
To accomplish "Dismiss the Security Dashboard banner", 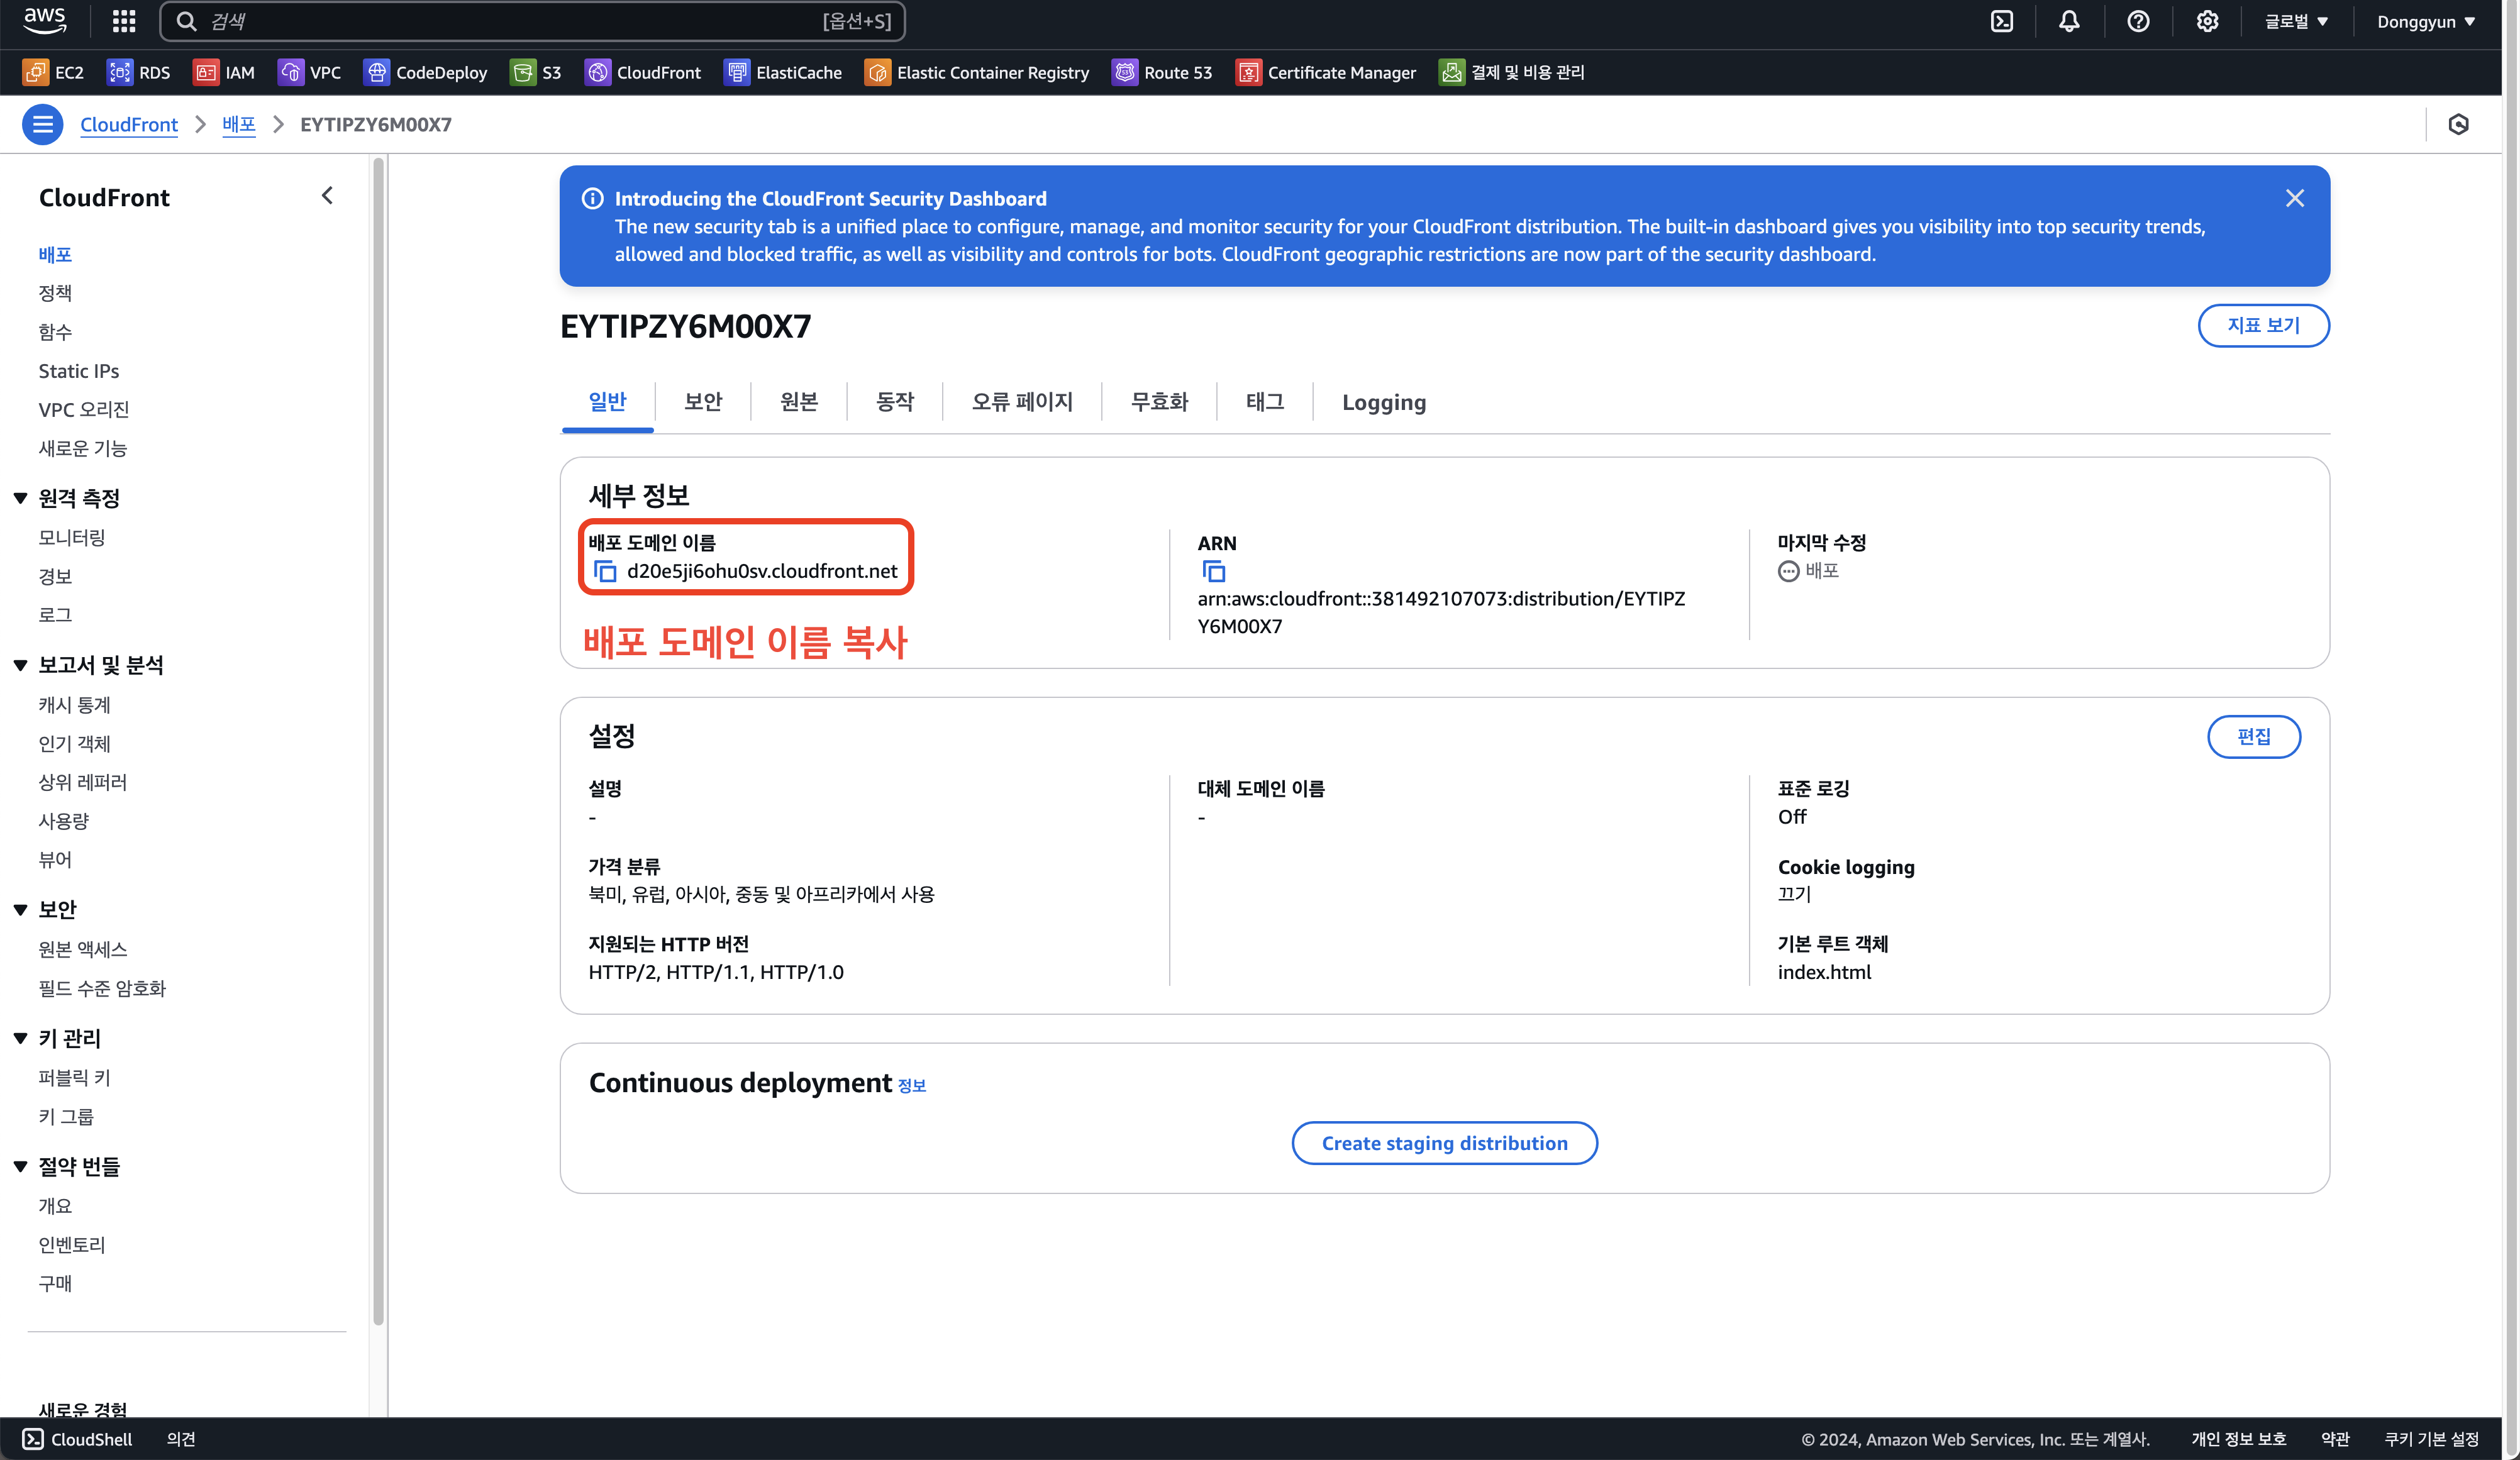I will (2295, 198).
